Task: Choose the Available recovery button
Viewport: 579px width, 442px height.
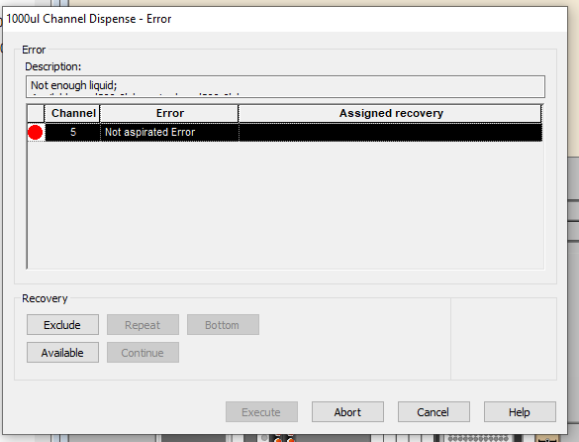Action: pyautogui.click(x=62, y=353)
